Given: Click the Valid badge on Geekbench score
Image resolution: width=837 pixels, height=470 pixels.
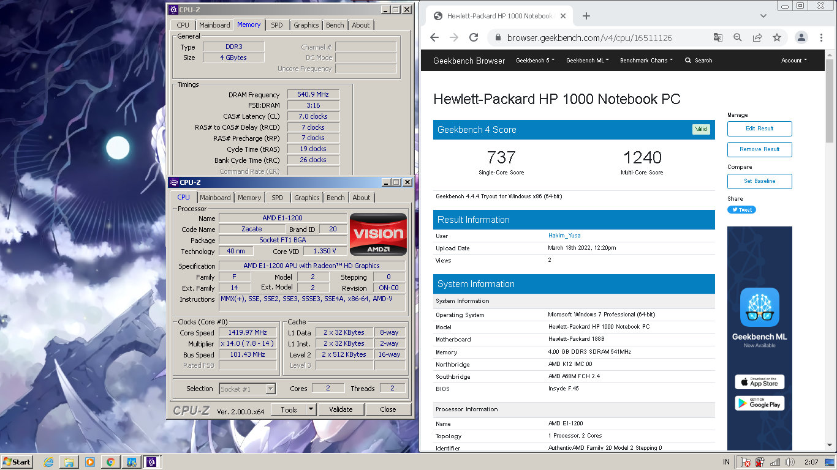Looking at the screenshot, I should coord(701,129).
